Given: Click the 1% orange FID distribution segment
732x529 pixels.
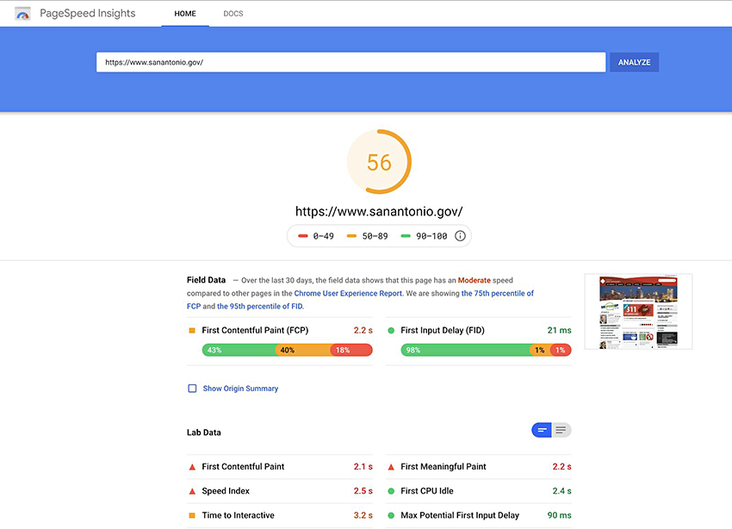Looking at the screenshot, I should pos(540,350).
